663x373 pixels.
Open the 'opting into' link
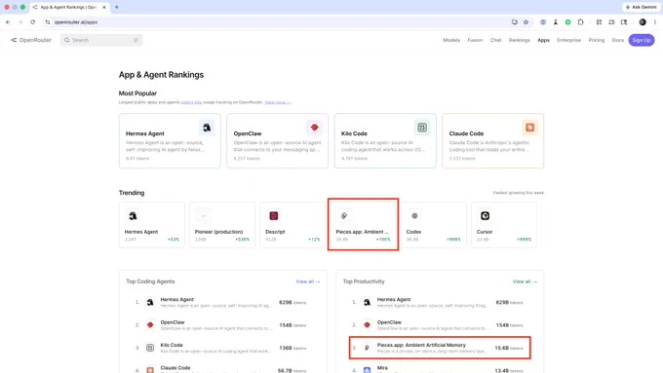pos(191,102)
